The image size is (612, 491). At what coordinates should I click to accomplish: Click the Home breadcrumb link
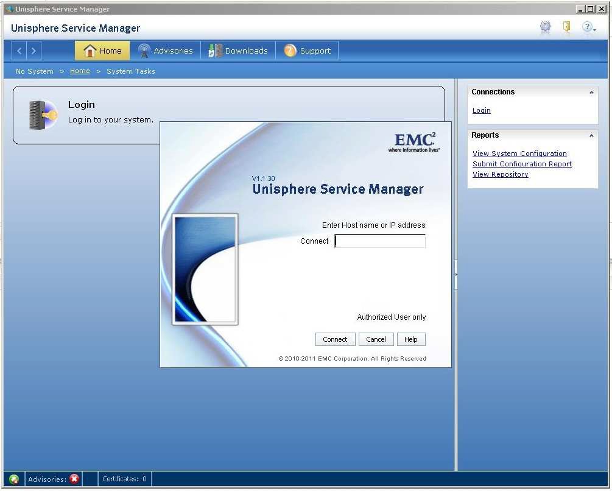pos(80,71)
